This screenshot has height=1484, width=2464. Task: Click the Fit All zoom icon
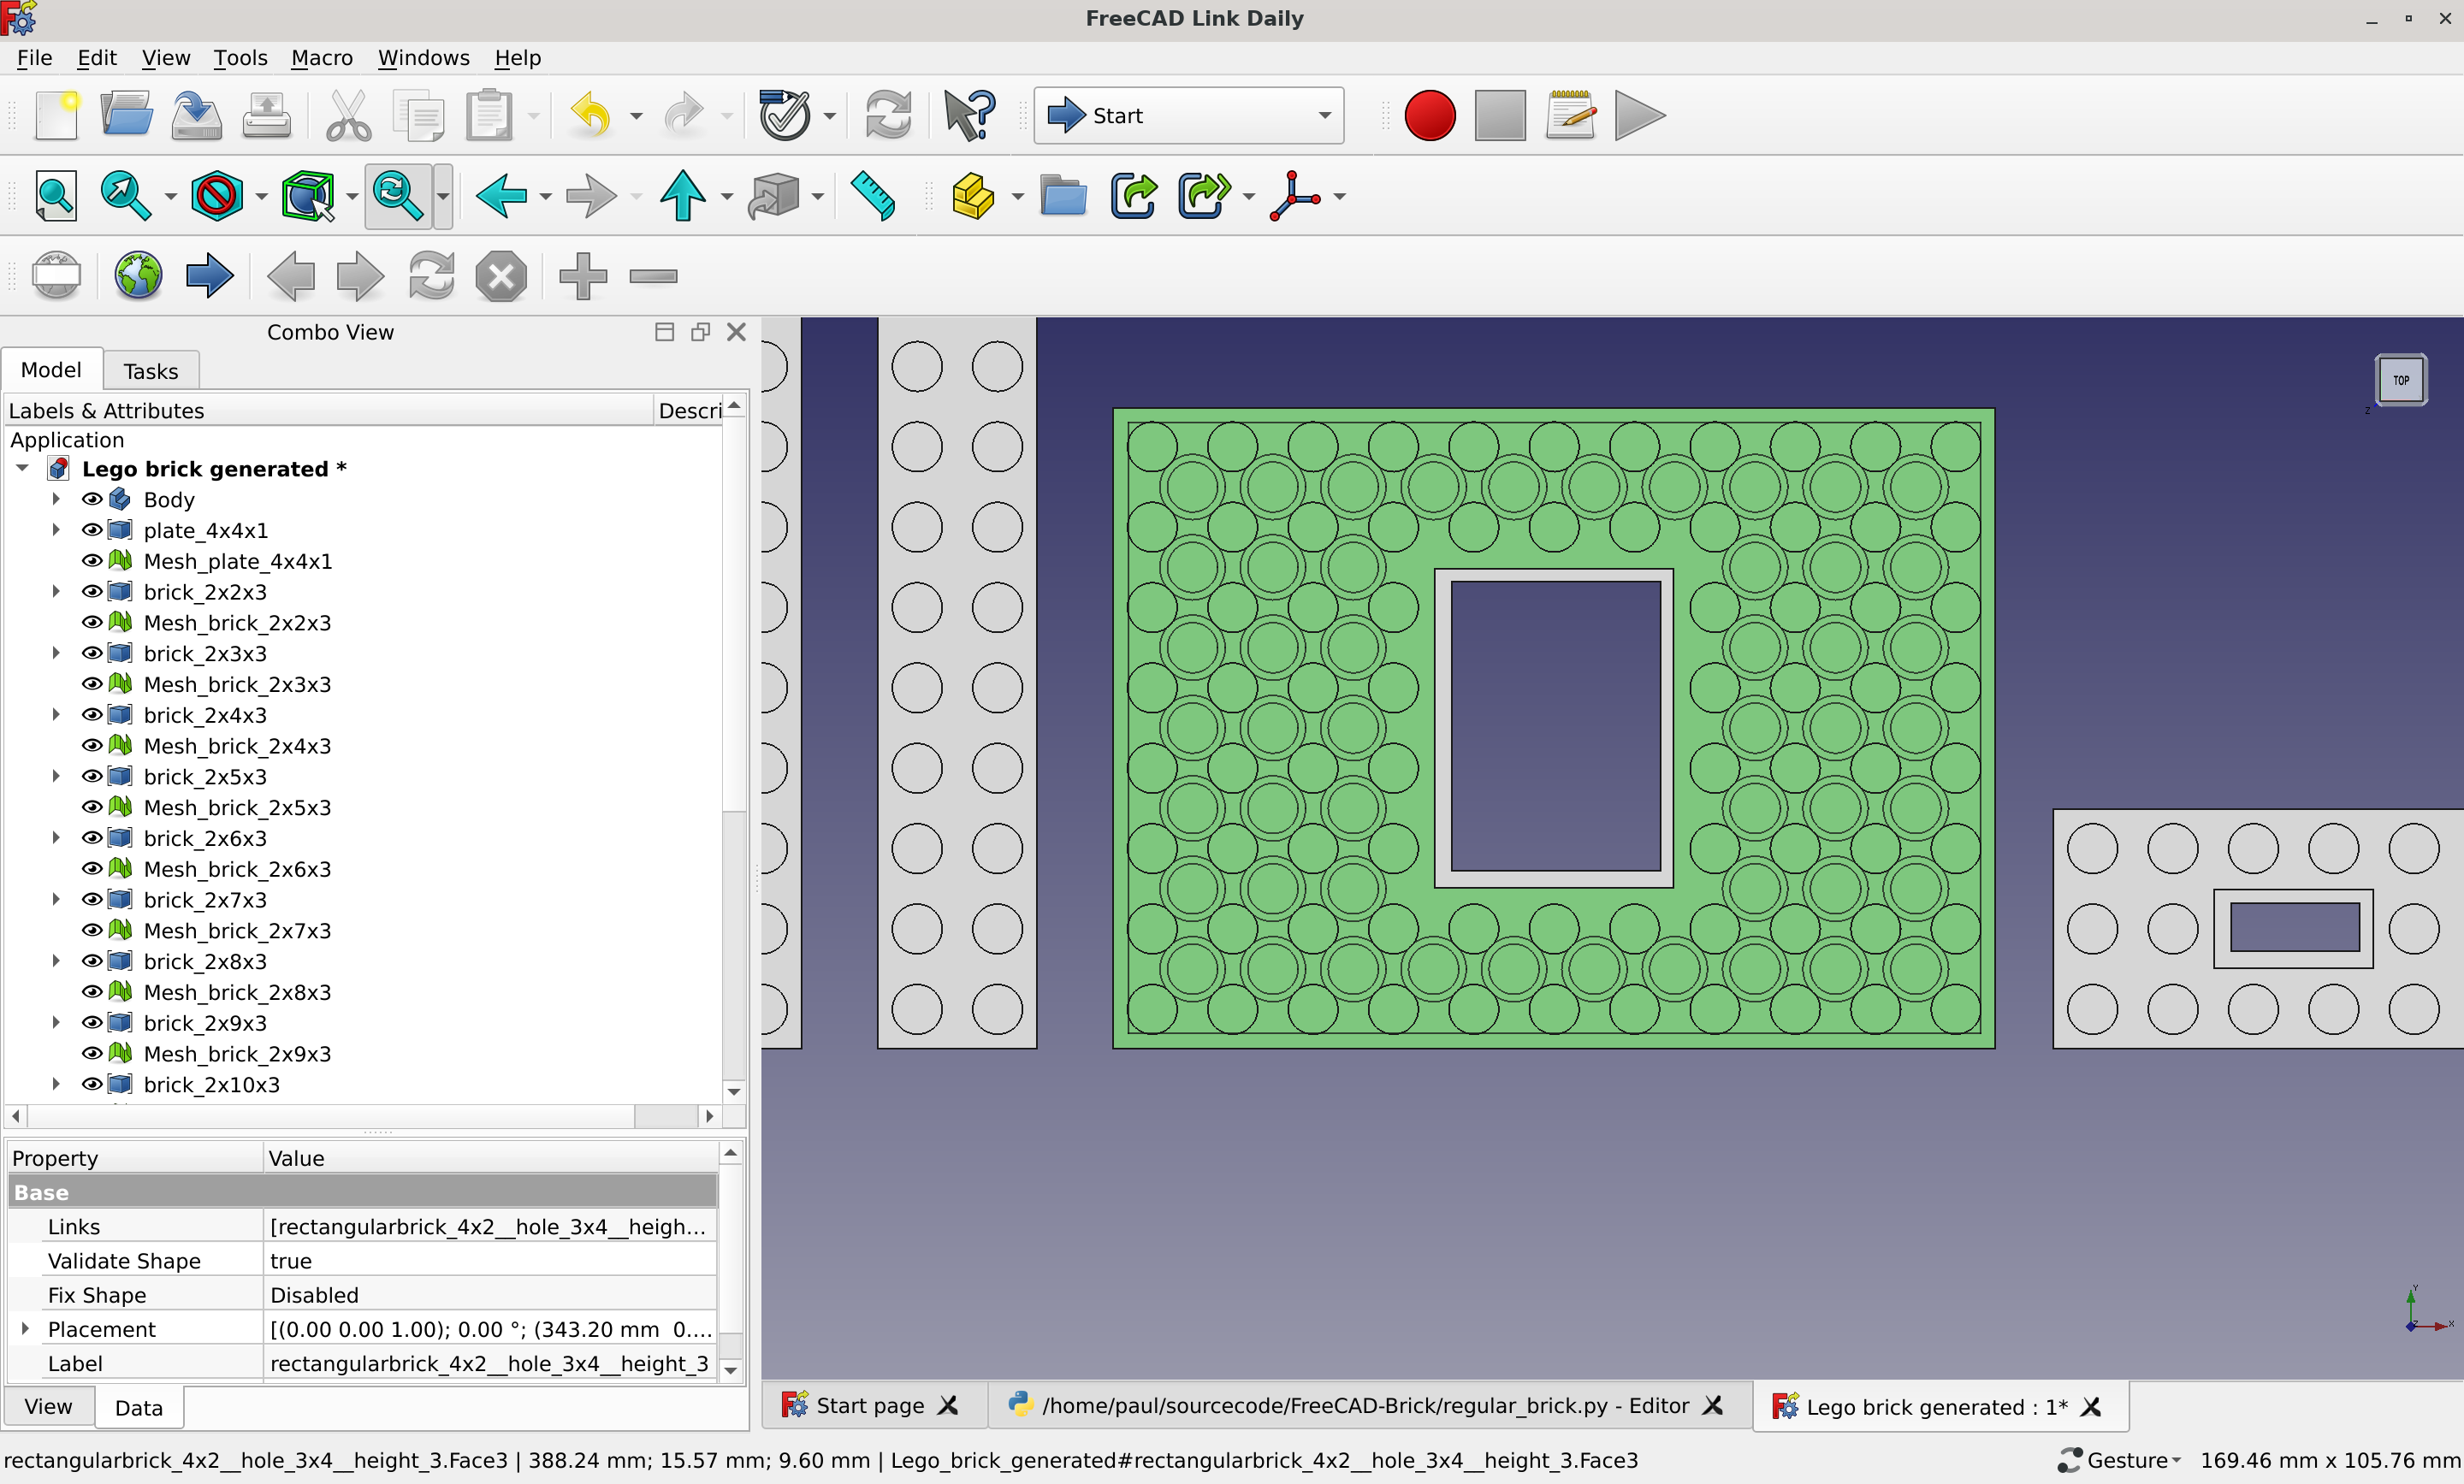pos(56,196)
